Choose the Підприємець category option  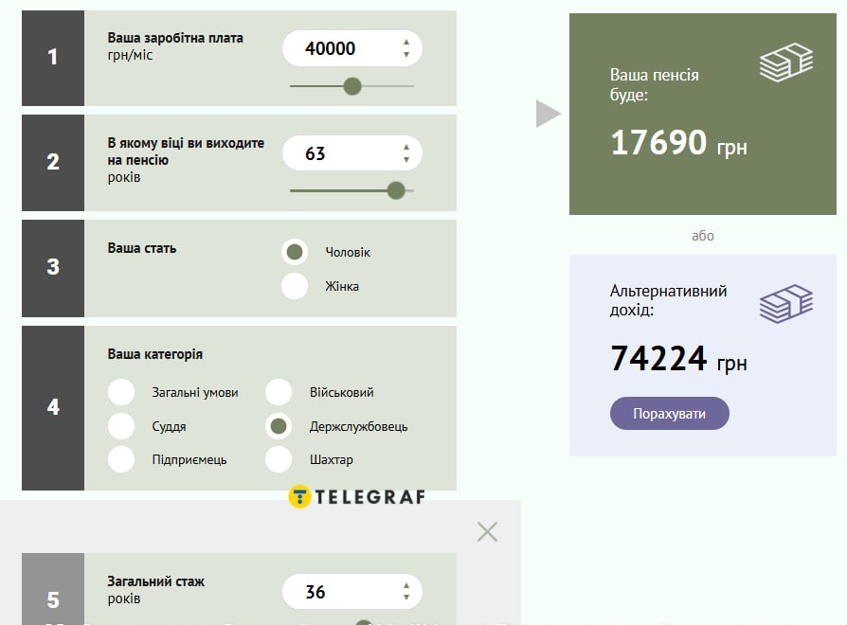pyautogui.click(x=121, y=460)
